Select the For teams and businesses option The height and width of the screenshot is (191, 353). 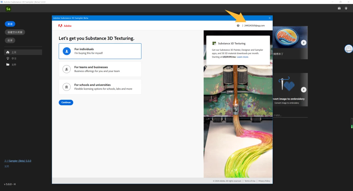[x=100, y=69]
